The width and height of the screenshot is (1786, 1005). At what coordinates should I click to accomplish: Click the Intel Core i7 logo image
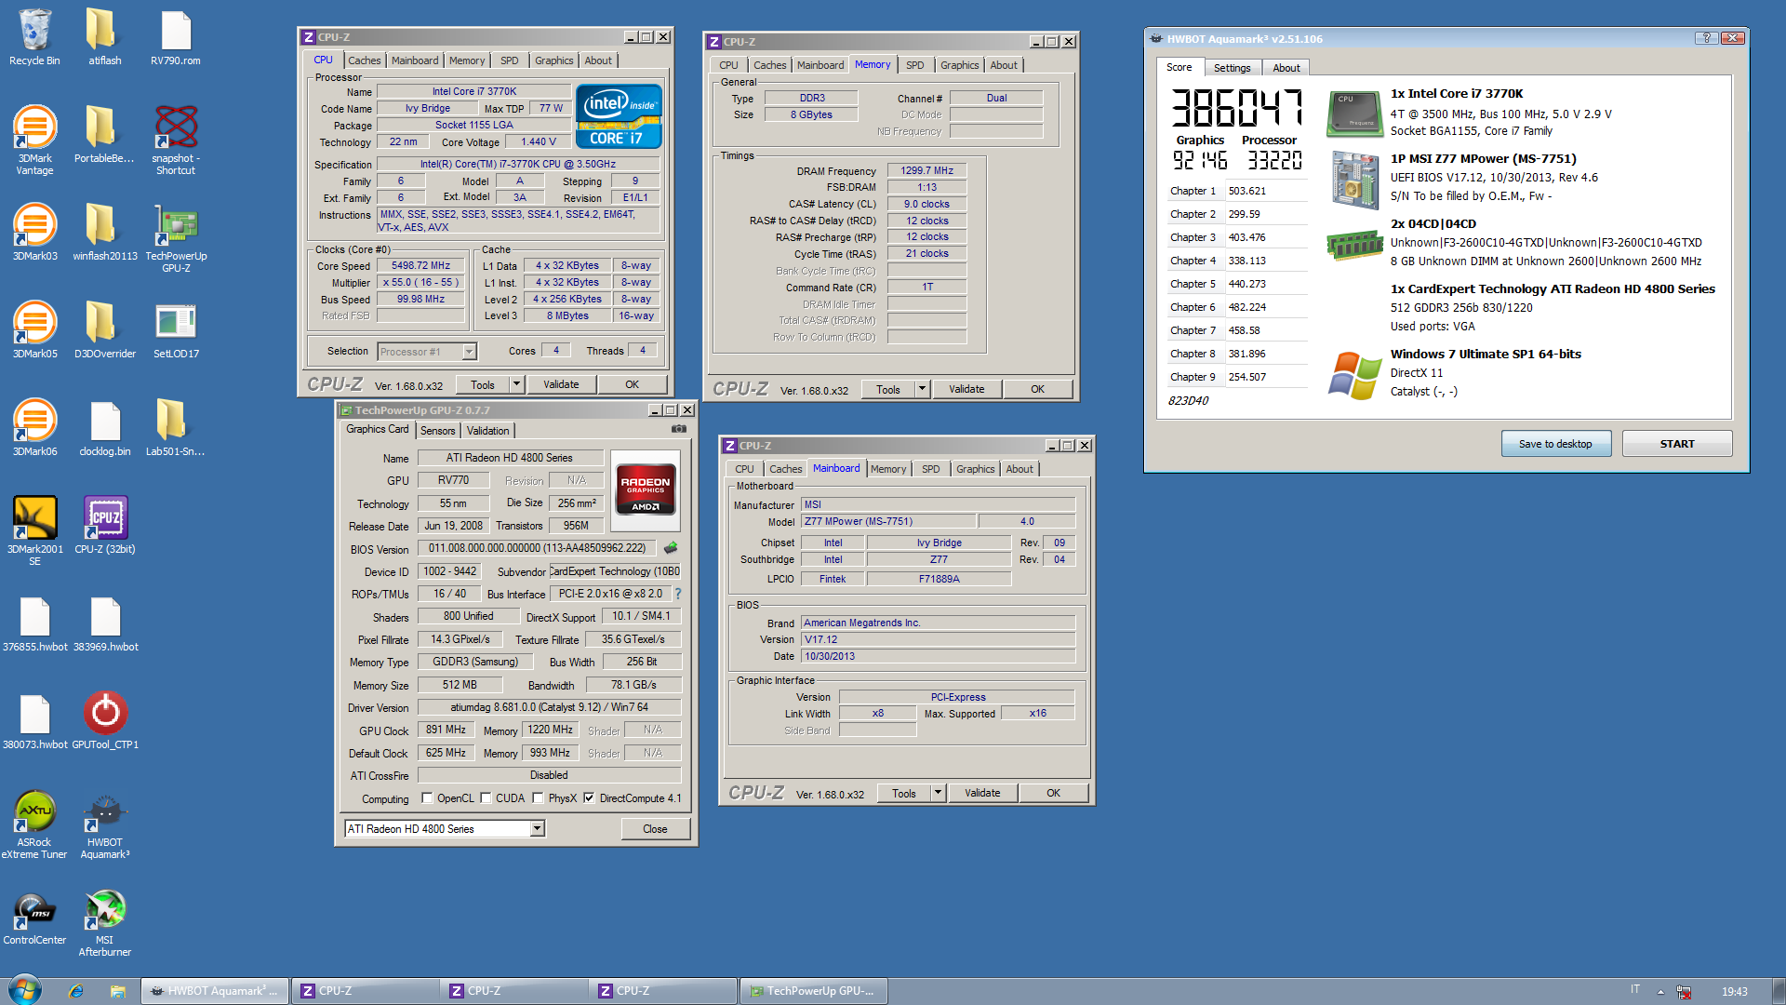pos(619,116)
